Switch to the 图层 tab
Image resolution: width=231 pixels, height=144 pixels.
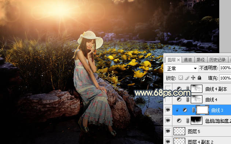coord(172,60)
